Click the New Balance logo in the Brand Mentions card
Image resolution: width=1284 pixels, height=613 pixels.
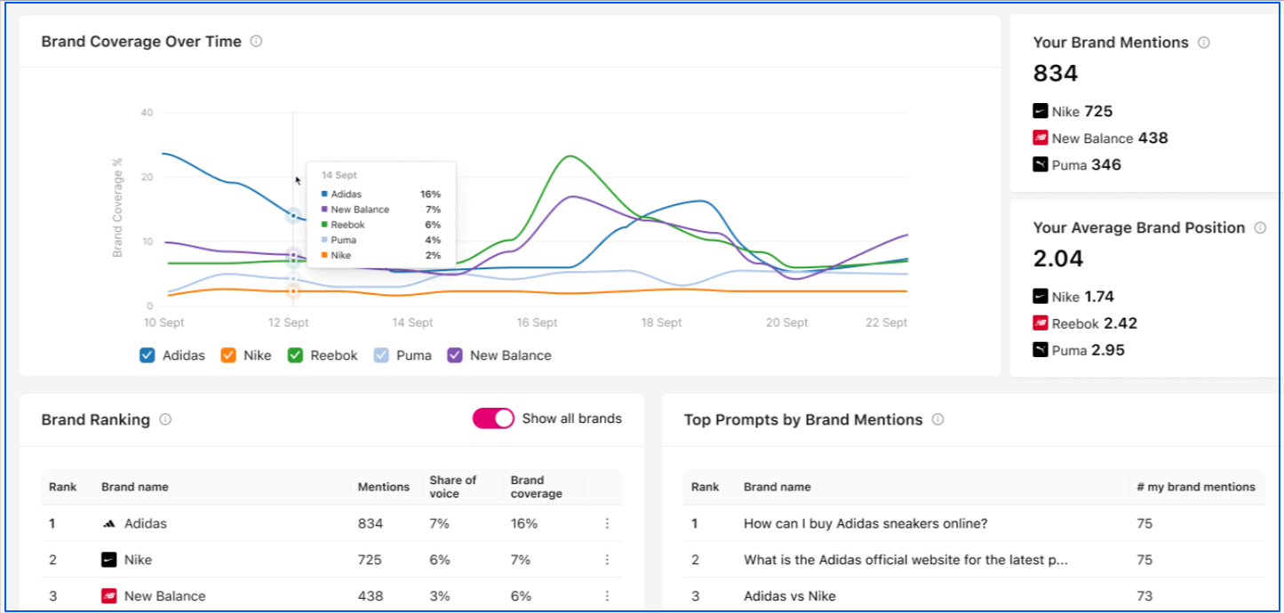pyautogui.click(x=1041, y=138)
